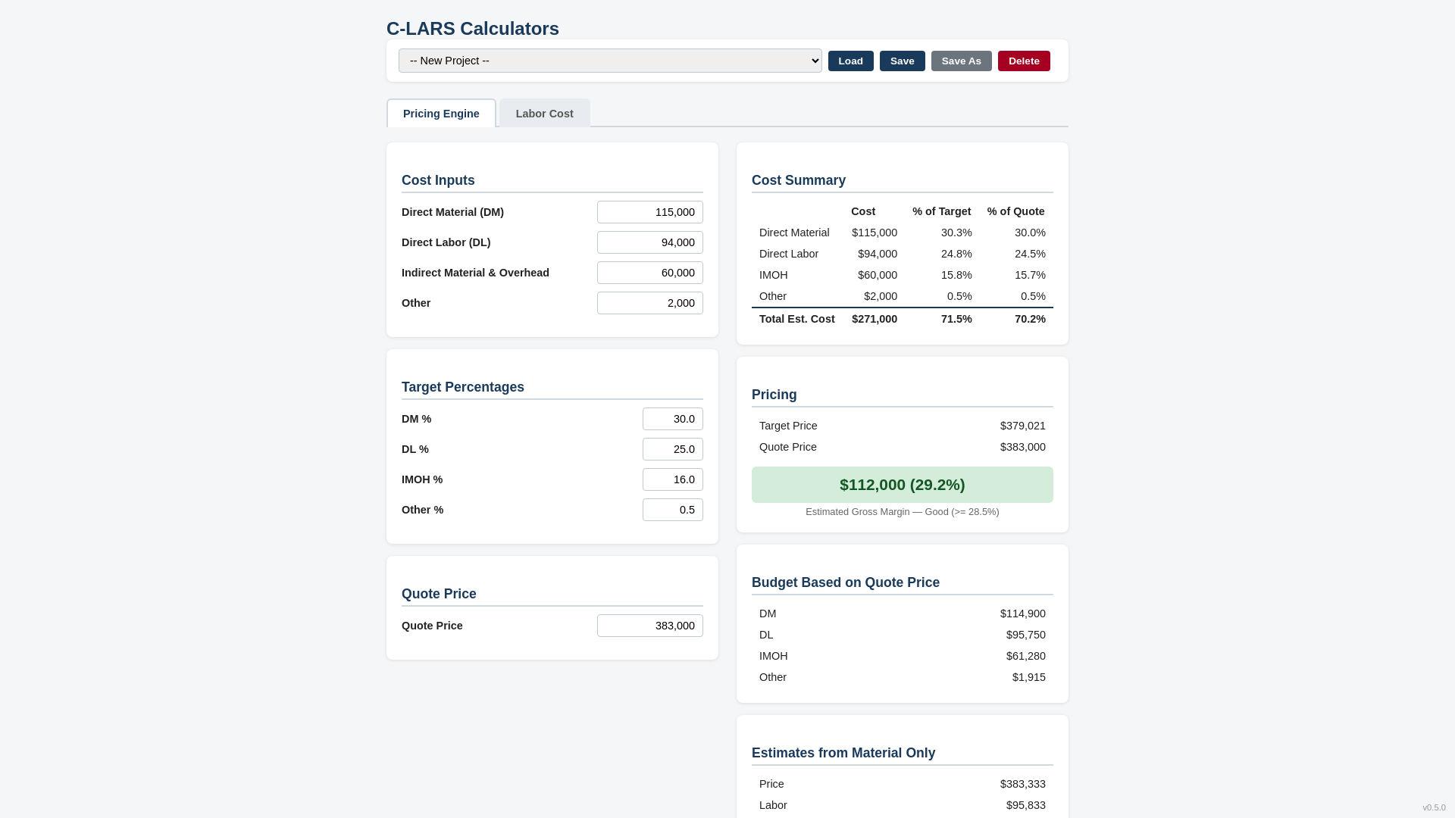
Task: Click the Estimates Price $383,333 value
Action: click(1023, 784)
